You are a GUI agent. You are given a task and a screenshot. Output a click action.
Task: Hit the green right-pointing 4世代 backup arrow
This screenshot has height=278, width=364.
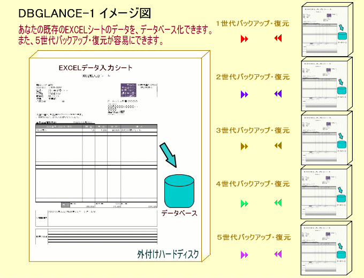(245, 203)
